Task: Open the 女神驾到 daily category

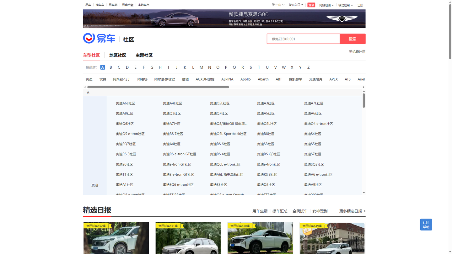Action: pos(320,211)
